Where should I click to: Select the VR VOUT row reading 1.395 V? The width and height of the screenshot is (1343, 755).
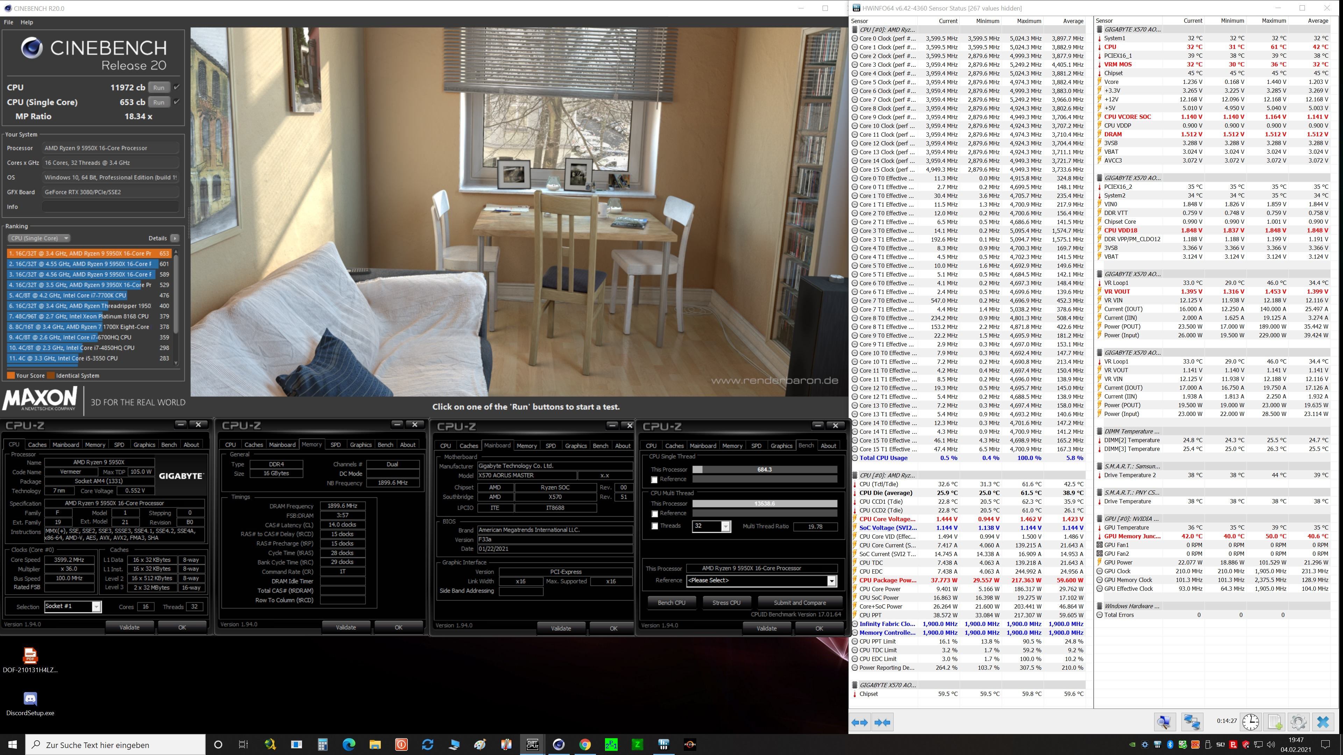1213,292
